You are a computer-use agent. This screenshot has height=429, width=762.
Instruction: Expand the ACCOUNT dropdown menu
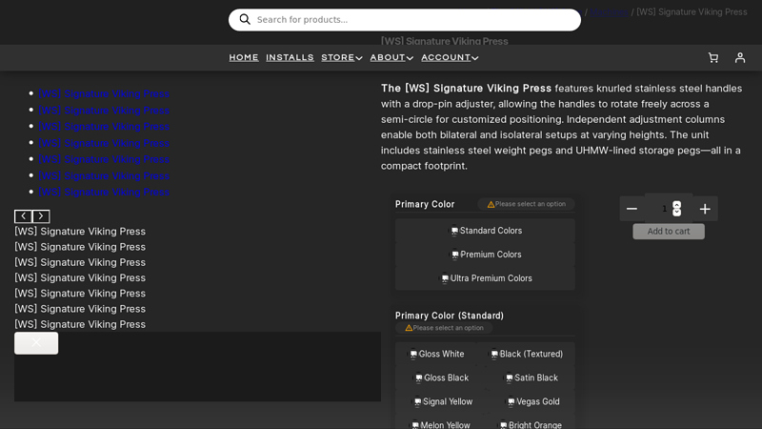coord(450,57)
